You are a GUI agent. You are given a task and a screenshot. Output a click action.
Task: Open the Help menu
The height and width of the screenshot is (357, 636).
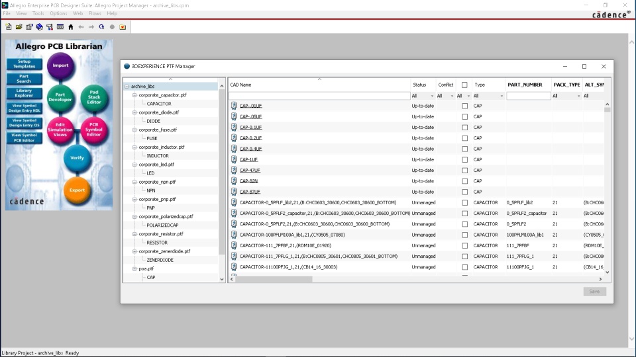(112, 13)
